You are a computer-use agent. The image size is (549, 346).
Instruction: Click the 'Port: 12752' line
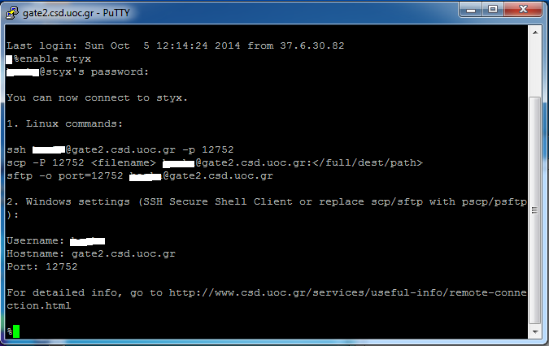42,266
